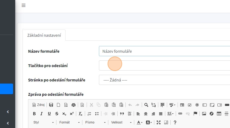Insert radio button form element
This screenshot has width=230, height=128.
tap(197, 105)
